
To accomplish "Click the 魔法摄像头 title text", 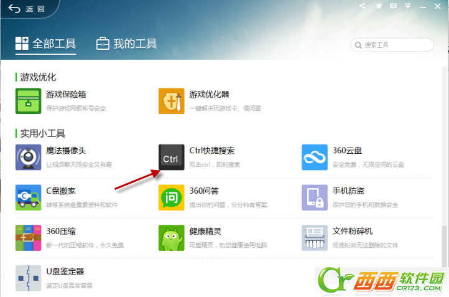I will coord(66,151).
